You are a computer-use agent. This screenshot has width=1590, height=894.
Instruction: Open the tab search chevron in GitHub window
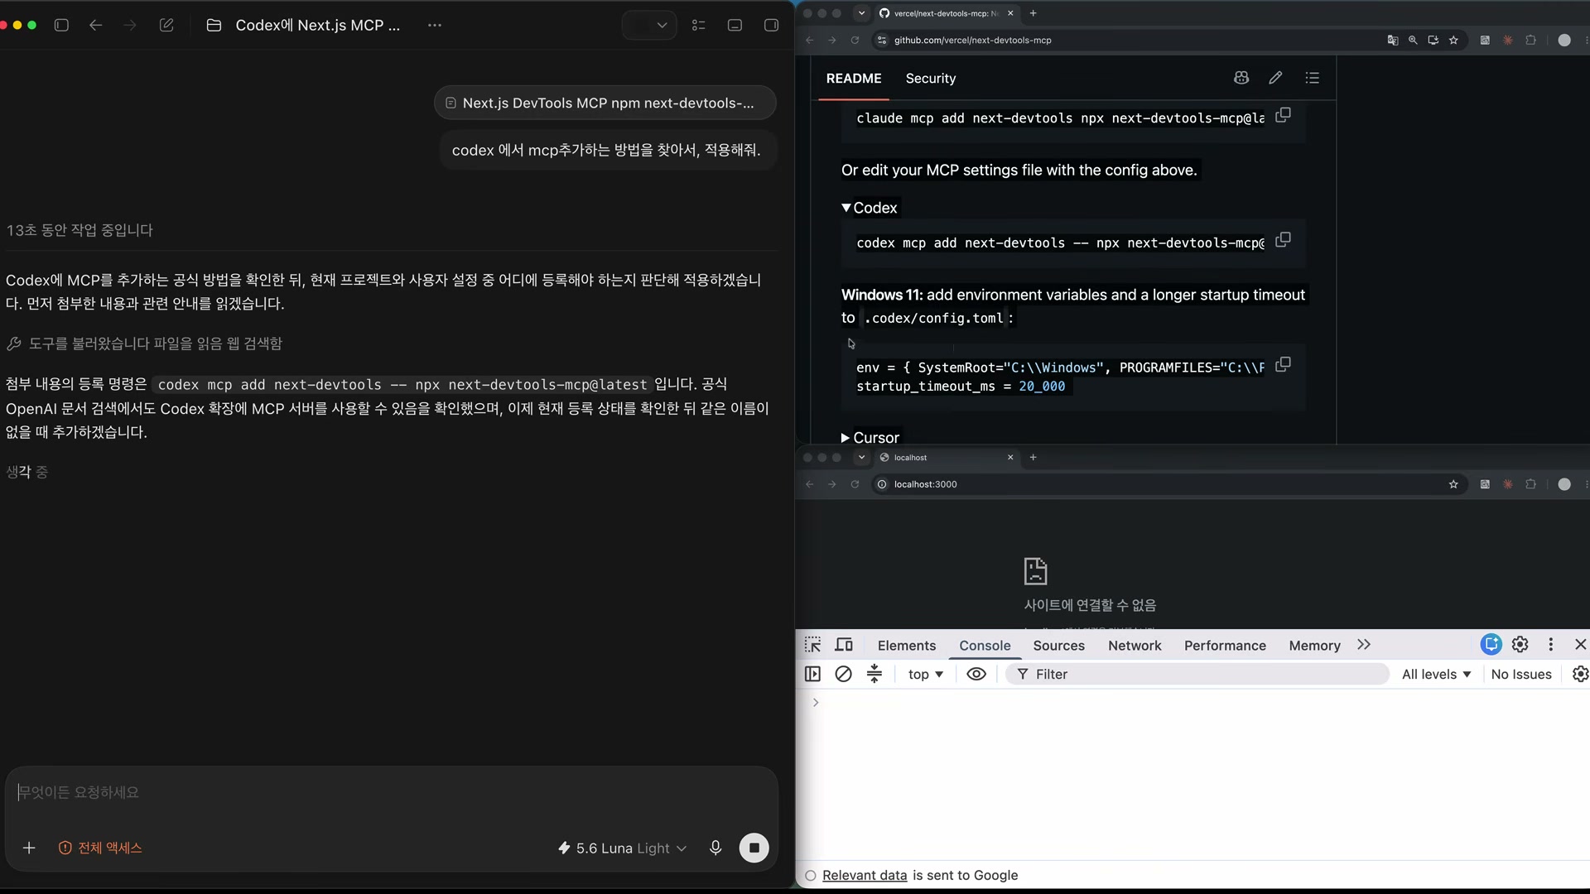pyautogui.click(x=861, y=13)
